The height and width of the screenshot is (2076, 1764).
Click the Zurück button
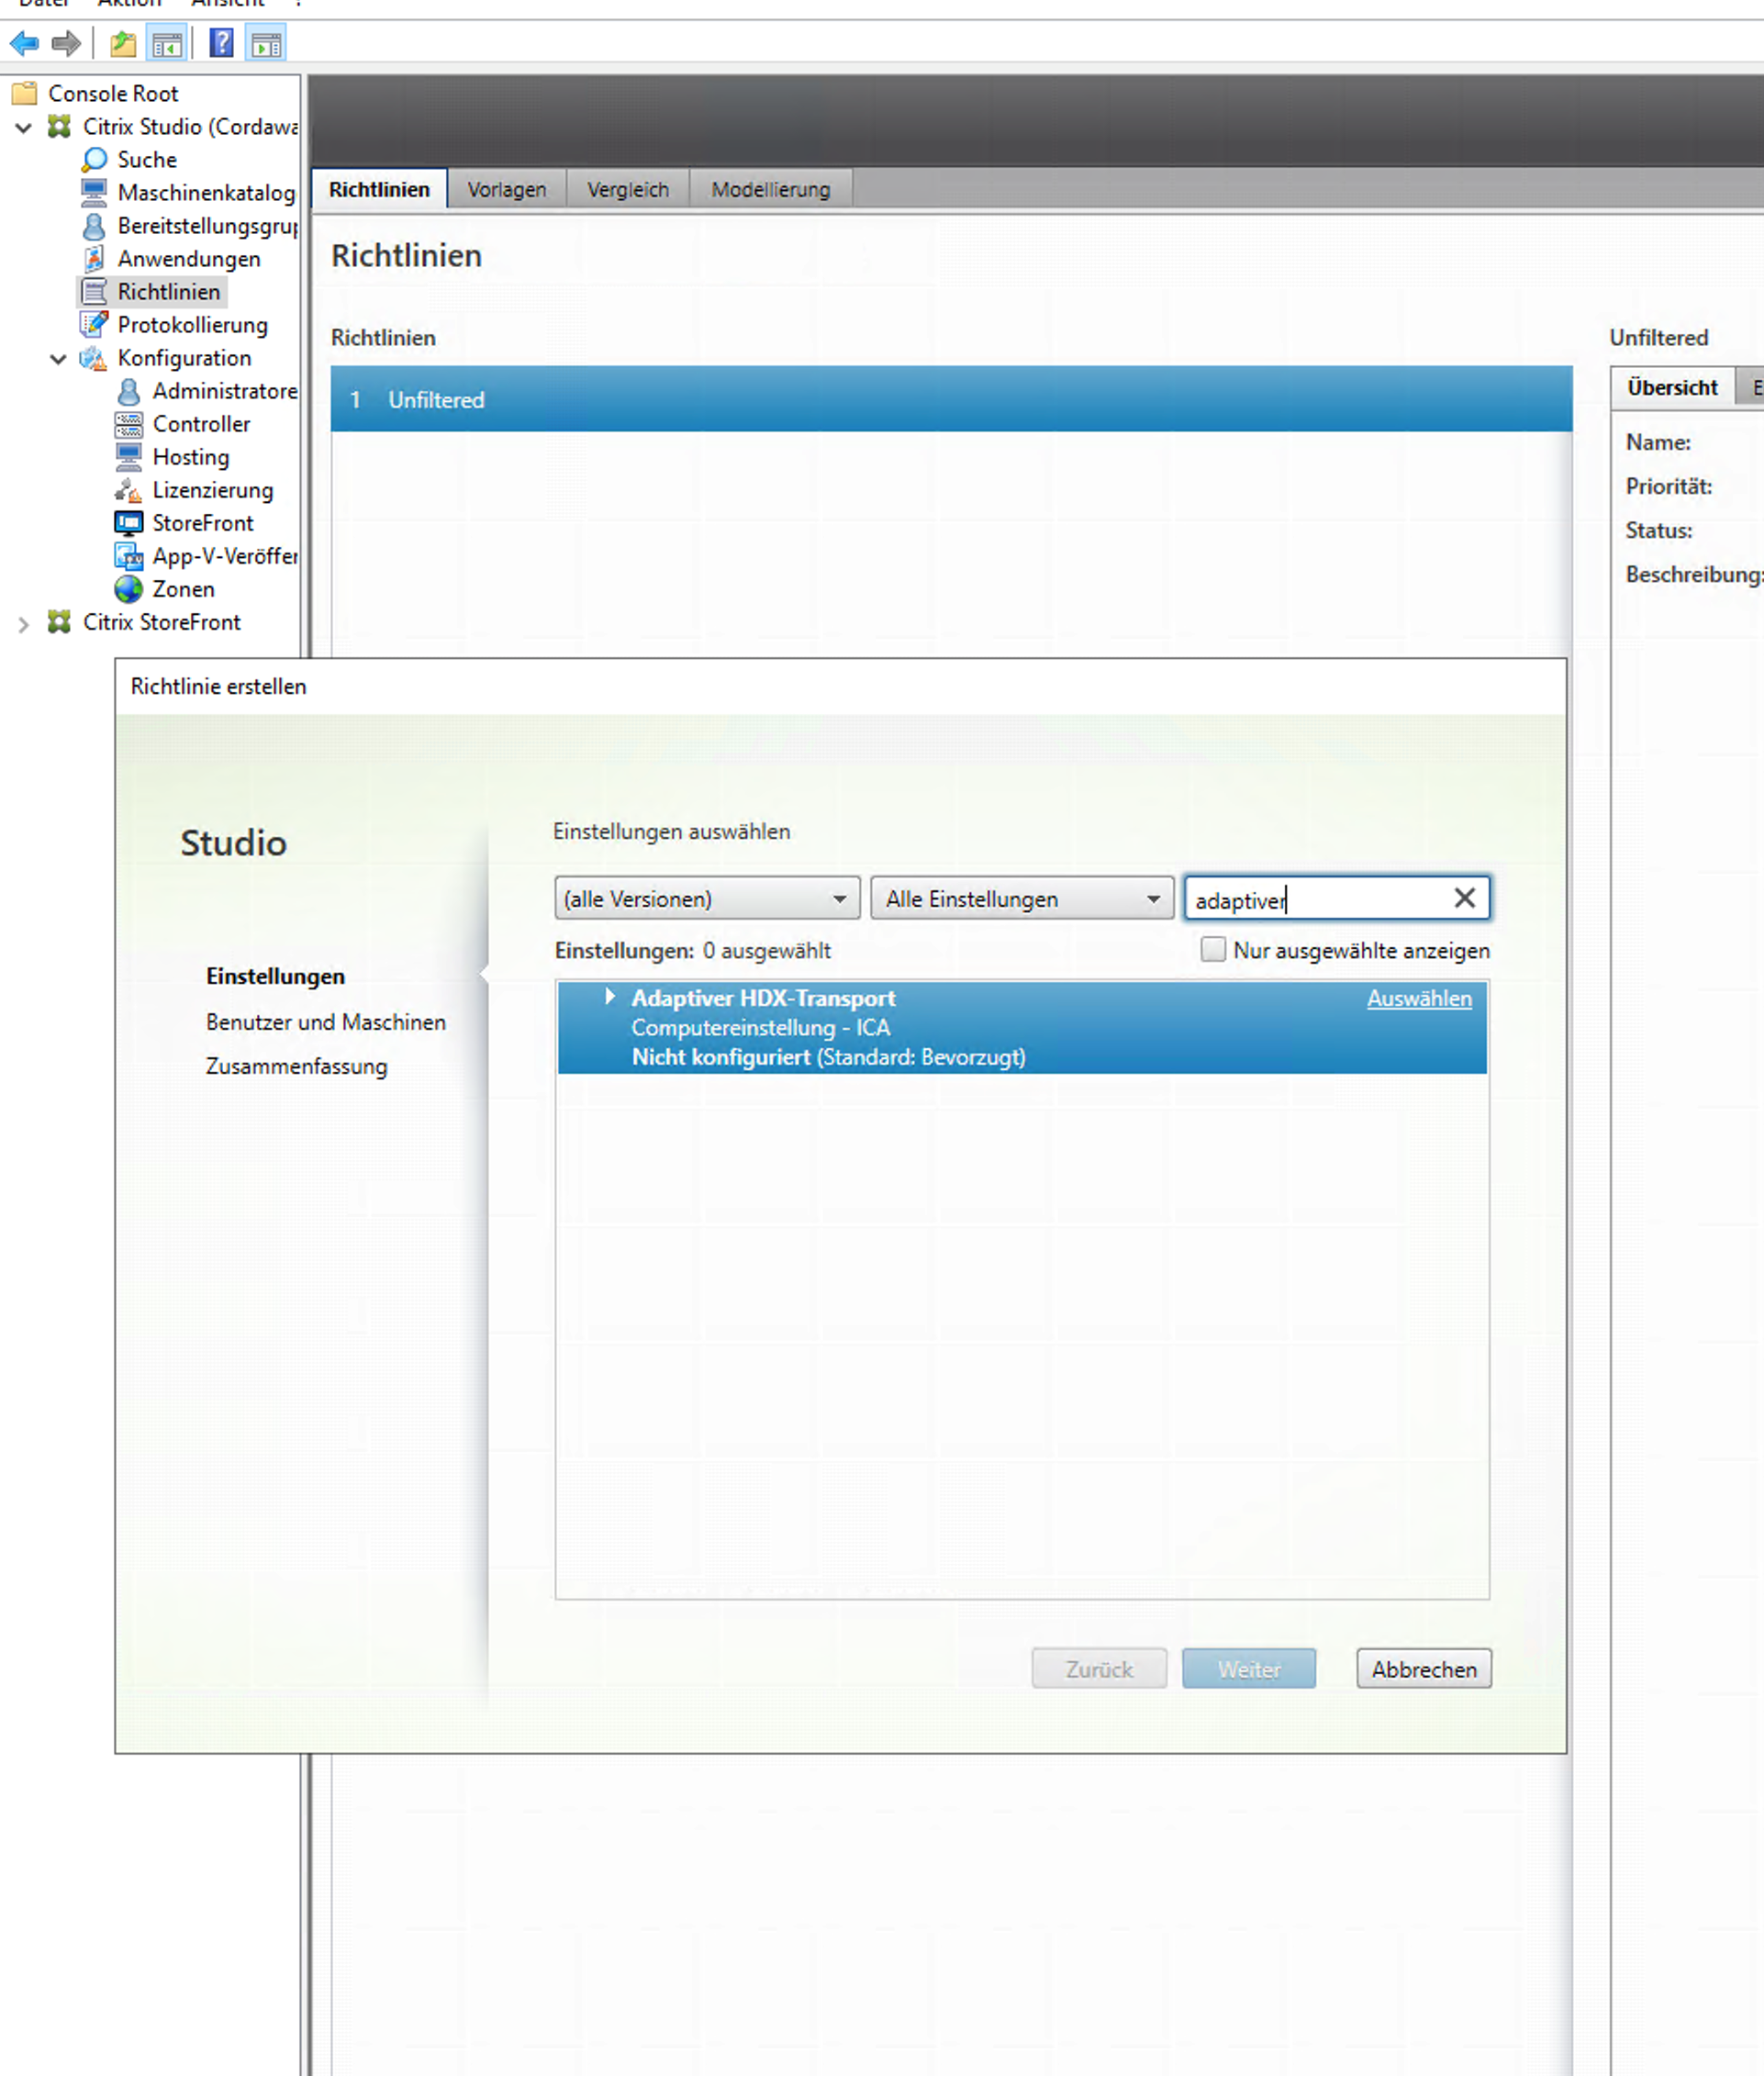click(1099, 1668)
